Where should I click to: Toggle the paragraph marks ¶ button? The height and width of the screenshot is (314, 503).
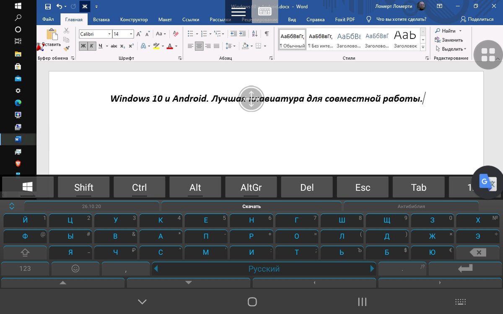click(267, 34)
